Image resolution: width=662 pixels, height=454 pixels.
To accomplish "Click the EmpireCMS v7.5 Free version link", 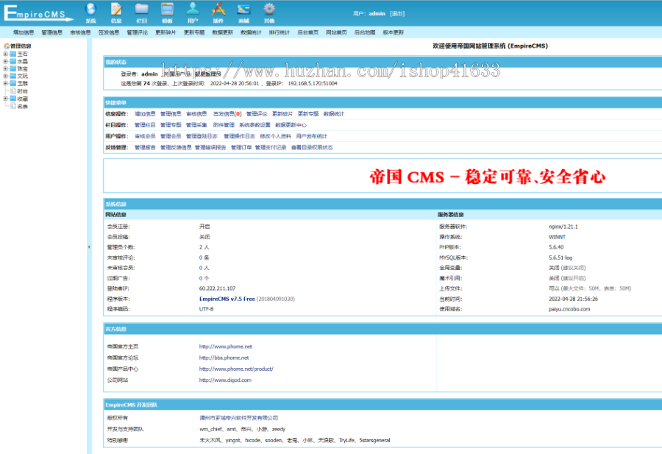I will point(227,299).
